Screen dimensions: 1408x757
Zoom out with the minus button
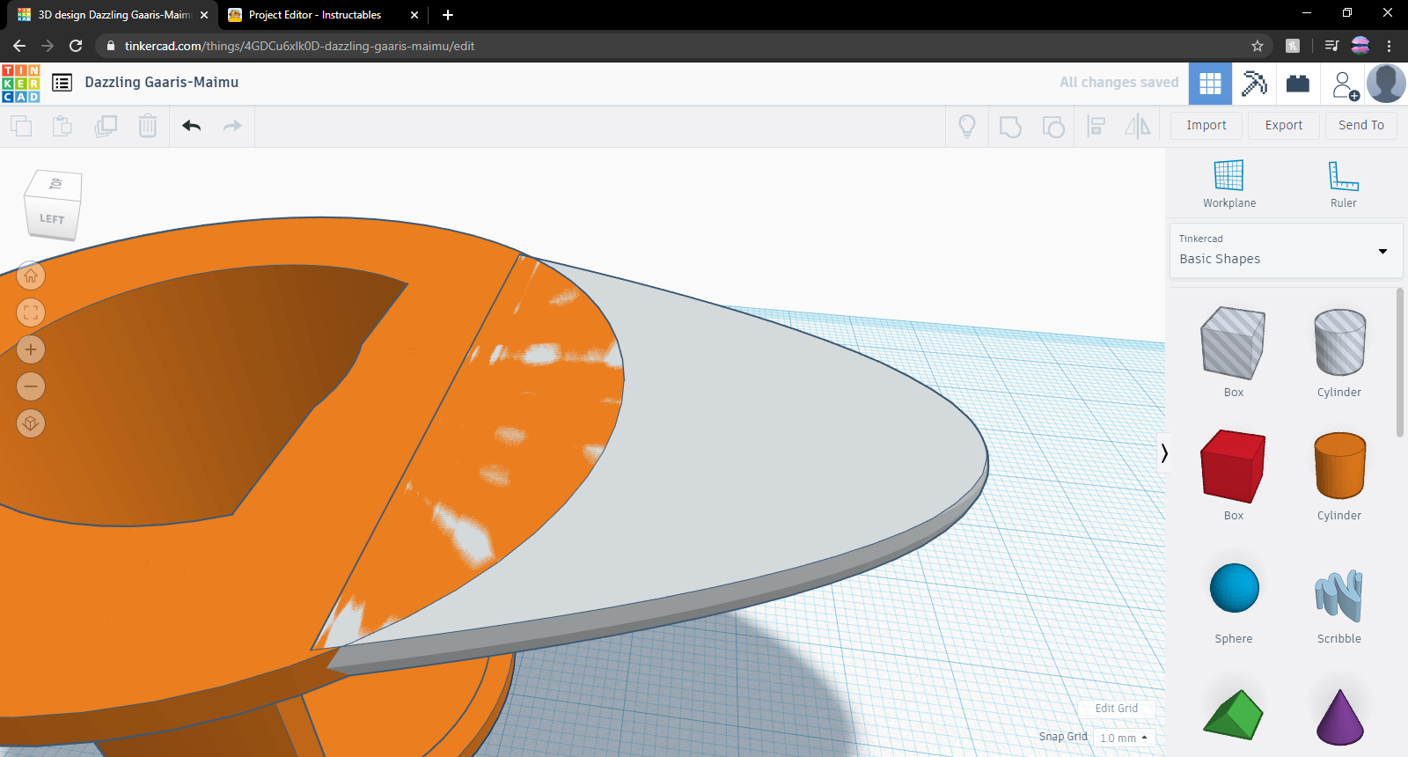[x=31, y=386]
